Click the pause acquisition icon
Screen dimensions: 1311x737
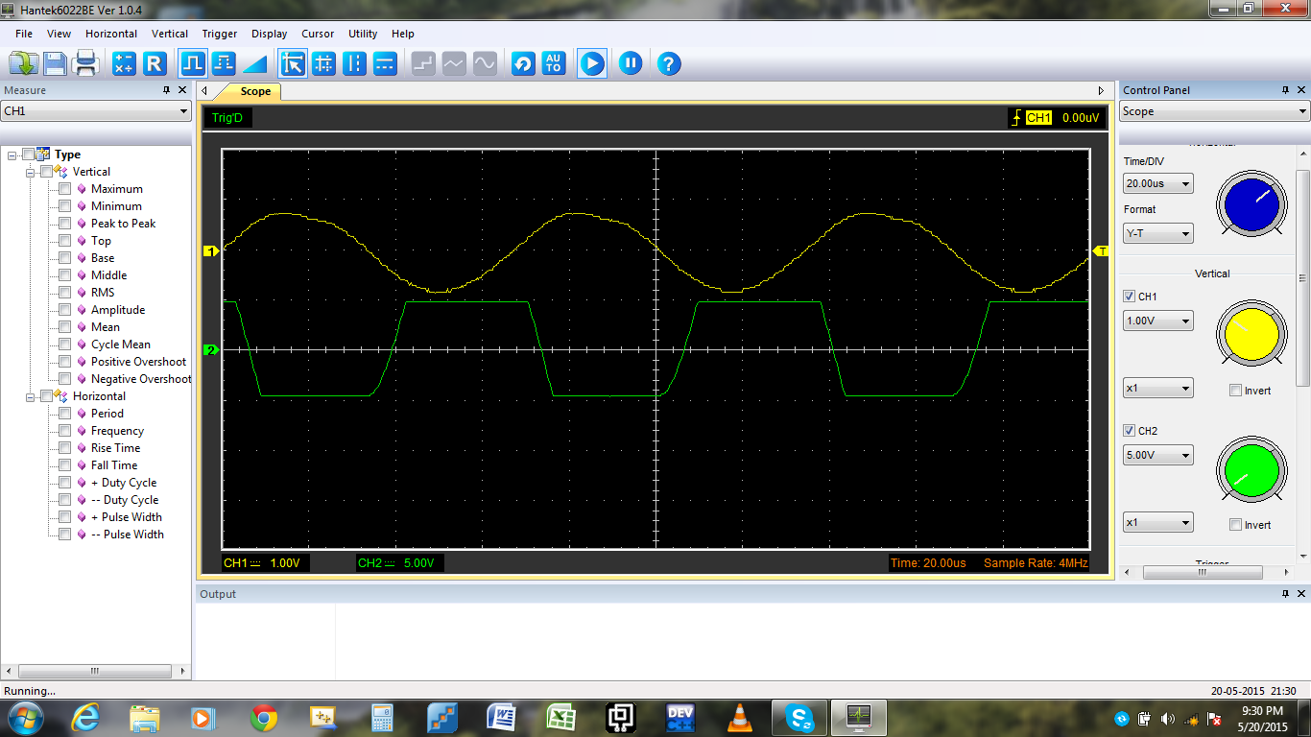click(631, 64)
